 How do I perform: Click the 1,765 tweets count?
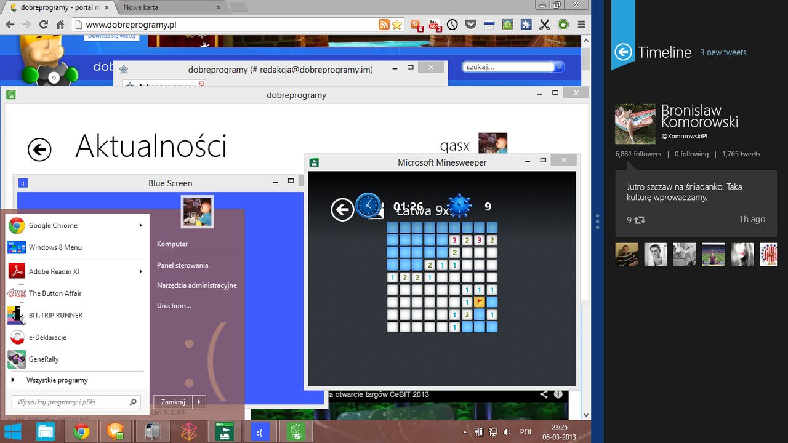click(x=741, y=154)
